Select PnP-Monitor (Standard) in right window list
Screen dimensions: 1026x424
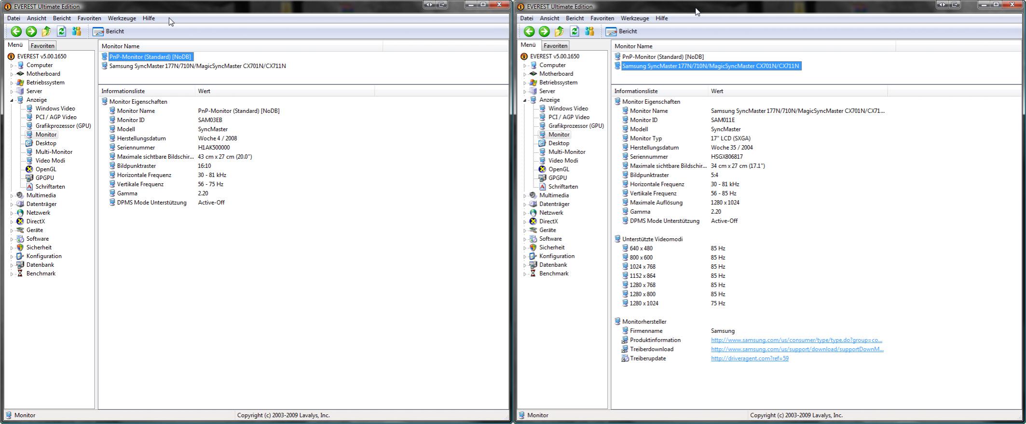[x=663, y=57]
